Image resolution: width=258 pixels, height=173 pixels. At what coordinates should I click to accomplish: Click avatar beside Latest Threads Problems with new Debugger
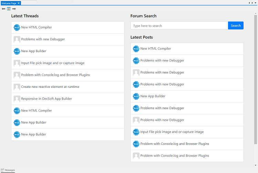click(17, 39)
